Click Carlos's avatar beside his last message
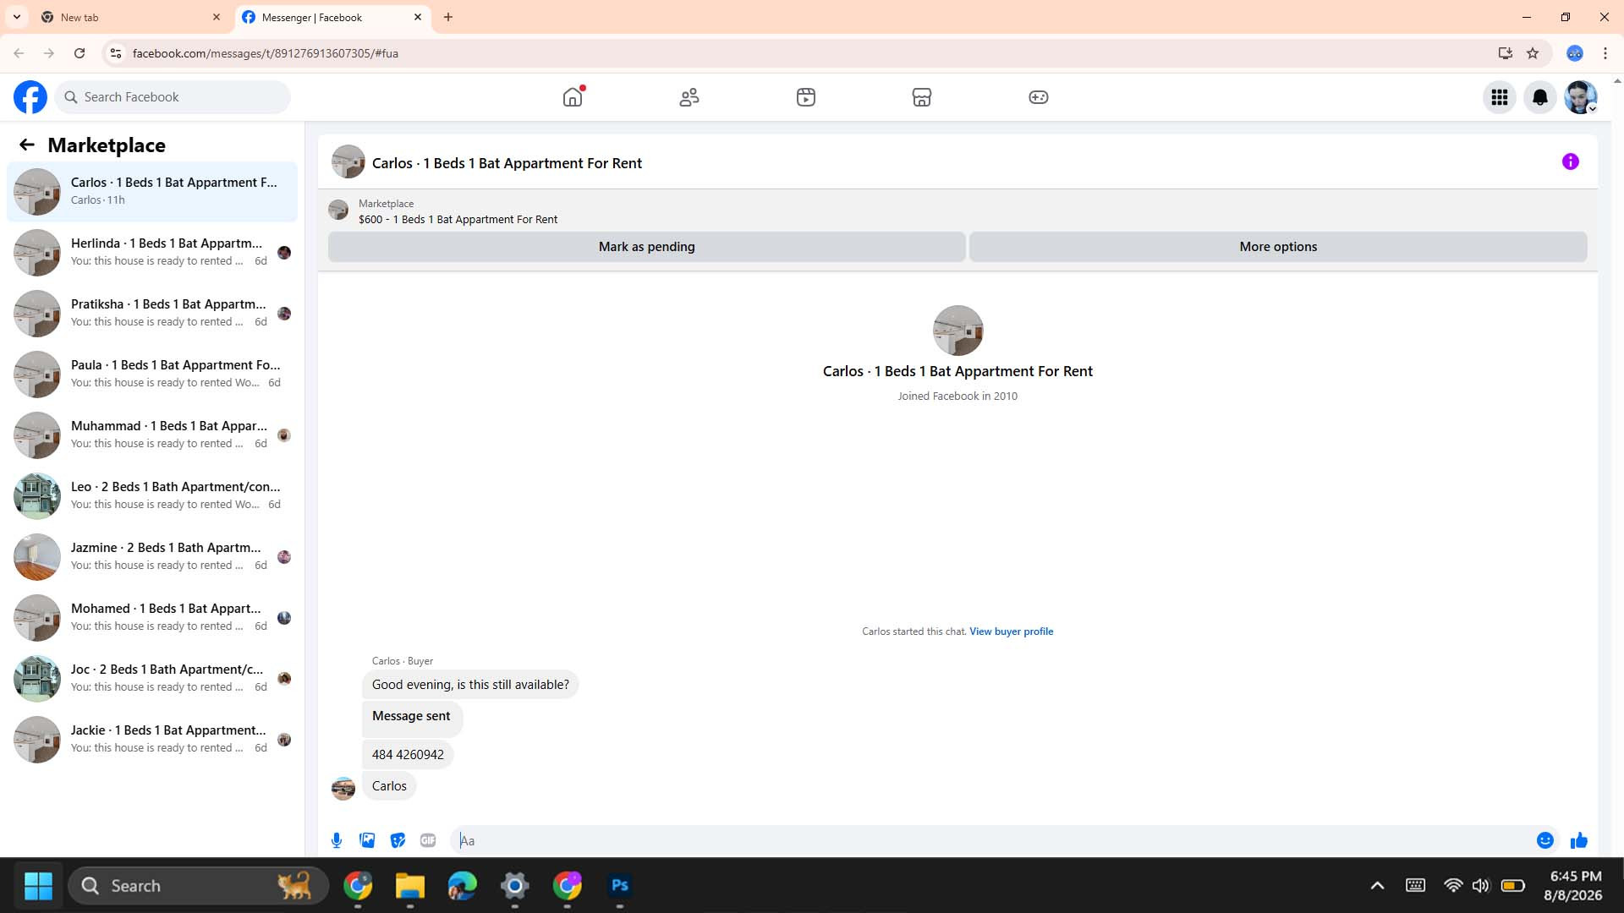 point(343,788)
